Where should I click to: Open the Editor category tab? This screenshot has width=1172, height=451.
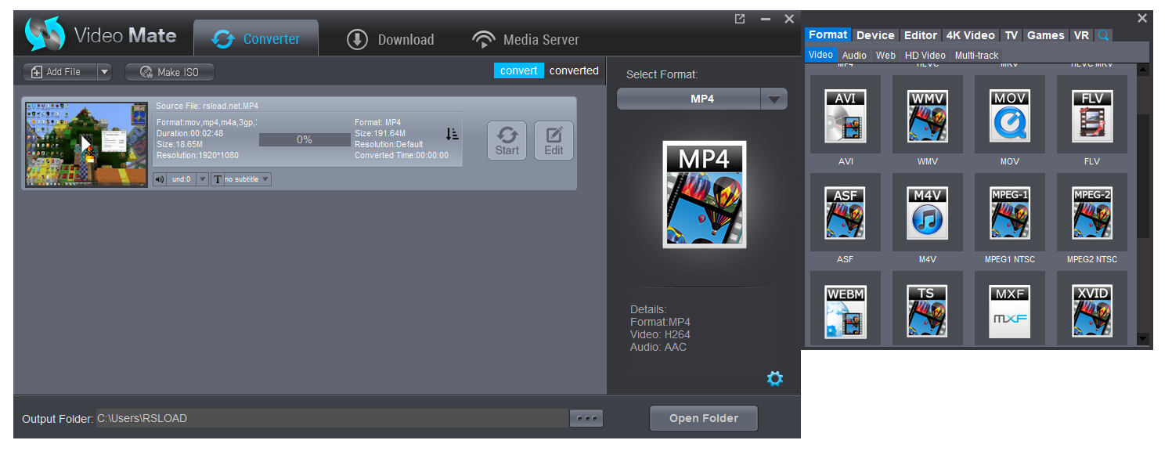tap(921, 35)
